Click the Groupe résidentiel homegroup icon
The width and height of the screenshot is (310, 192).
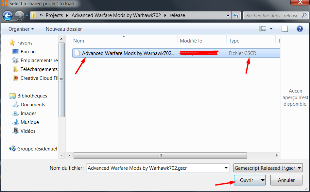click(12, 148)
